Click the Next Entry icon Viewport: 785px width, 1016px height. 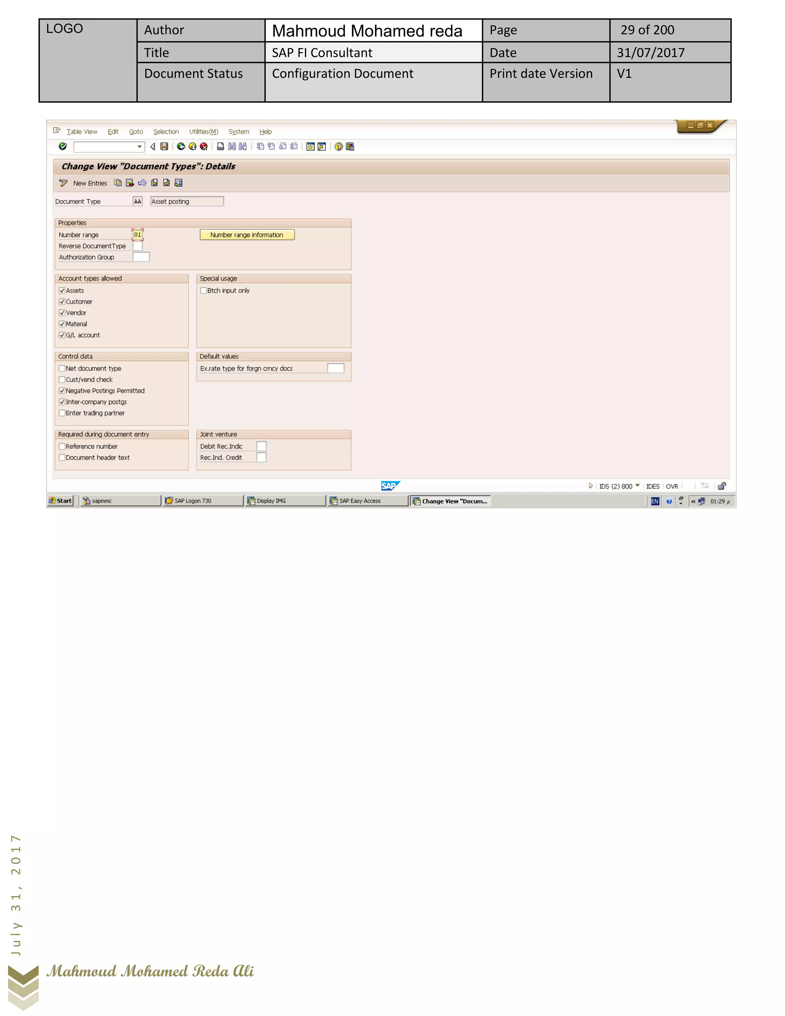pos(166,183)
